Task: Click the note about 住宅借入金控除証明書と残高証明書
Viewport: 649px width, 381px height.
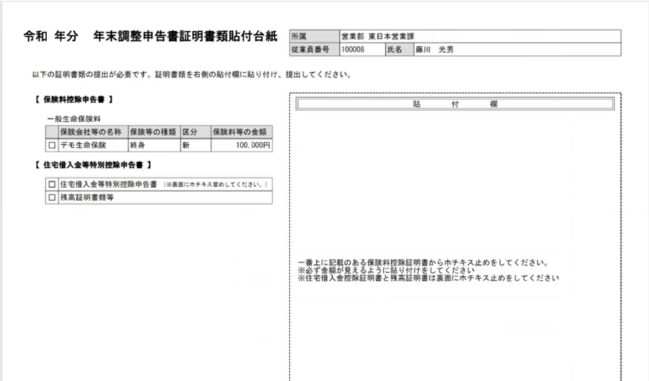Action: (429, 279)
